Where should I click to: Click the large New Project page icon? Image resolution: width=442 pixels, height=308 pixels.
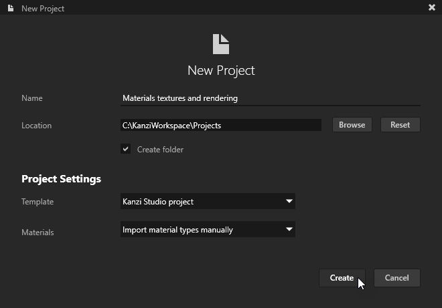click(x=221, y=45)
